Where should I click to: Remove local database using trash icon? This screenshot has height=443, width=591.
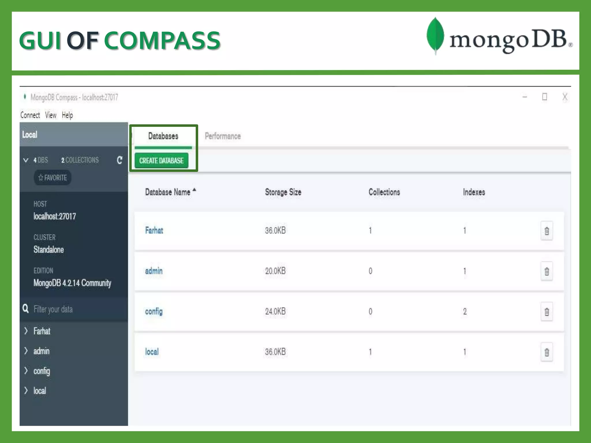(x=547, y=352)
